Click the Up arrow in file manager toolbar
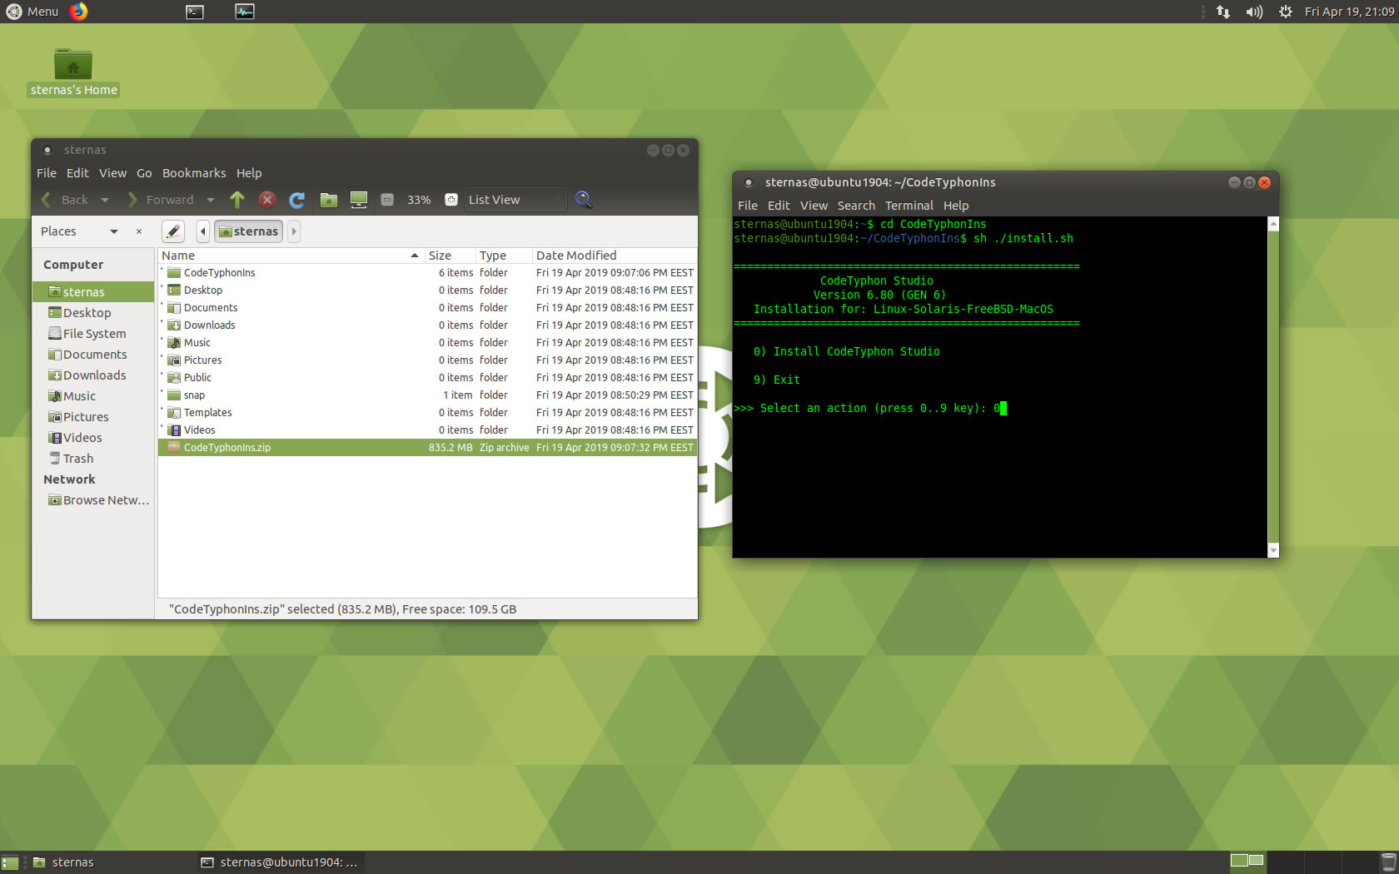This screenshot has width=1399, height=874. tap(237, 200)
